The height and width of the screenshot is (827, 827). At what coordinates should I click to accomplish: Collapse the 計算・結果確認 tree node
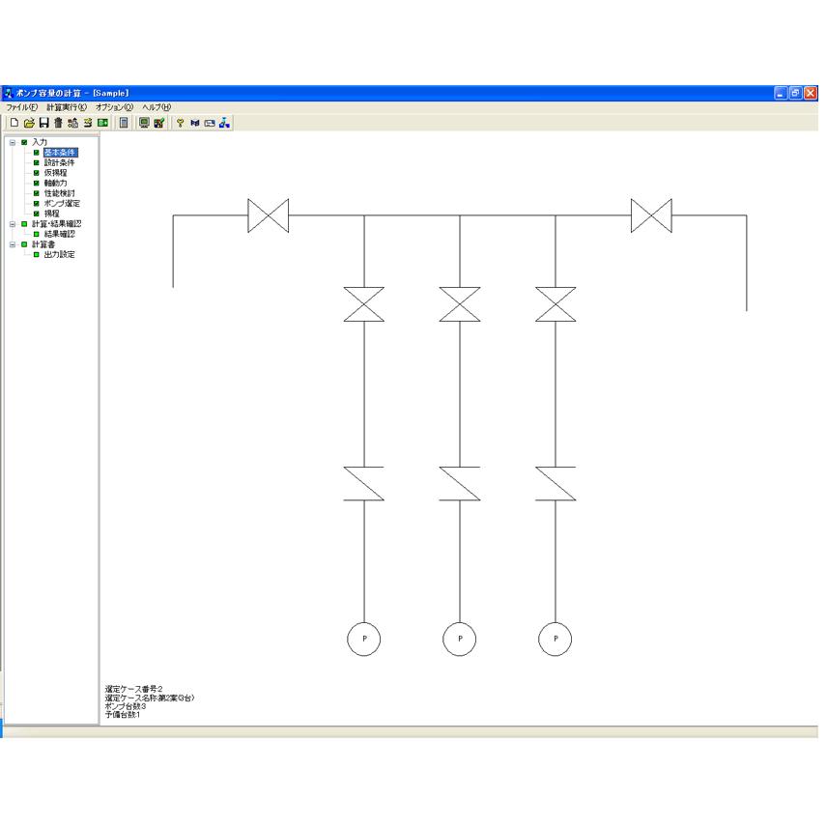tap(13, 224)
